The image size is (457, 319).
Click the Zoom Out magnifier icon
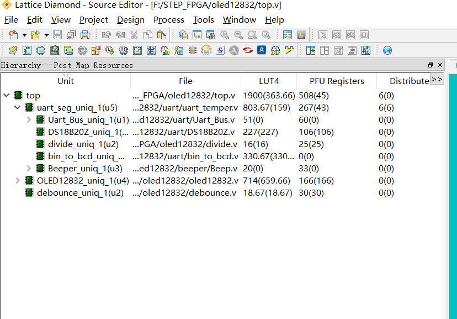point(238,35)
